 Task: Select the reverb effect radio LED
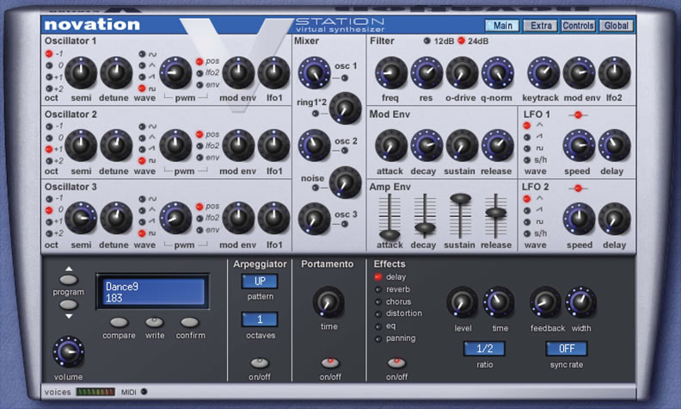[377, 290]
